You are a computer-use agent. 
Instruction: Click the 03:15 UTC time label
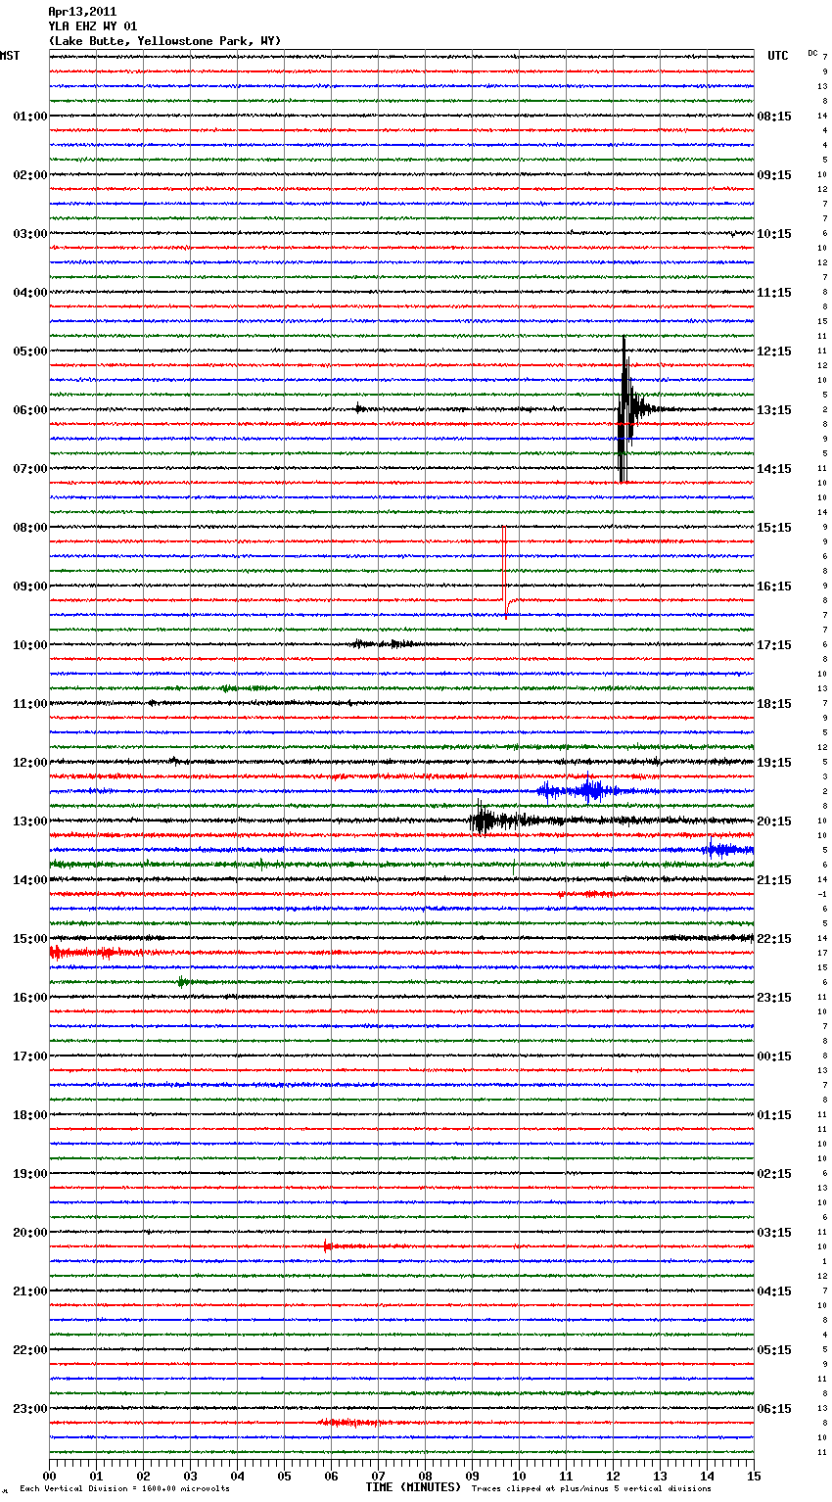(774, 1233)
